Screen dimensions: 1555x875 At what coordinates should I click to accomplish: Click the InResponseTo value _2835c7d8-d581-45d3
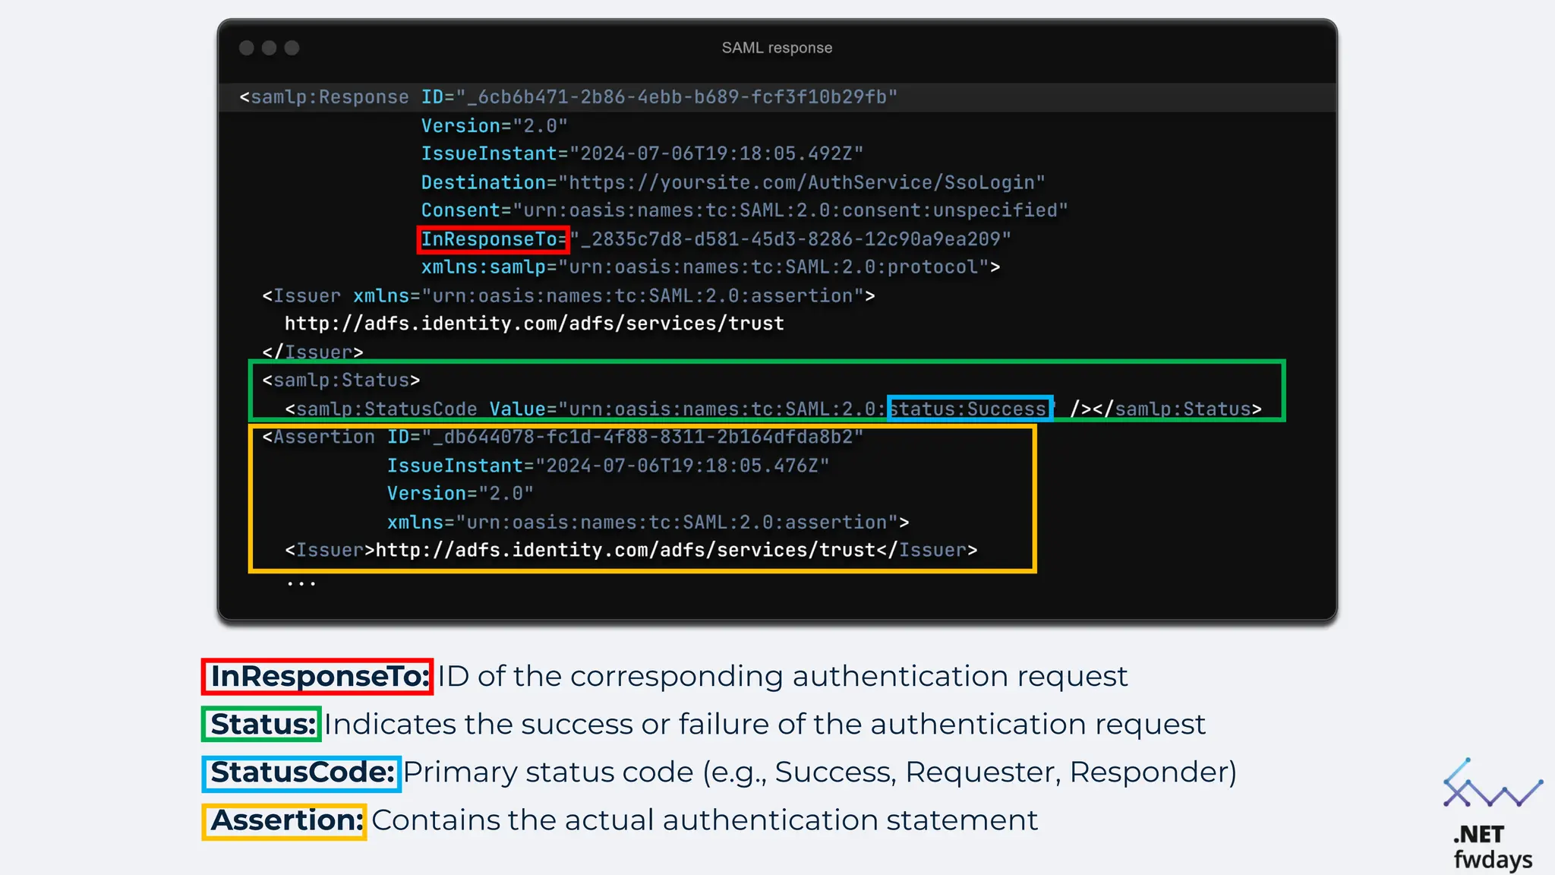point(790,239)
